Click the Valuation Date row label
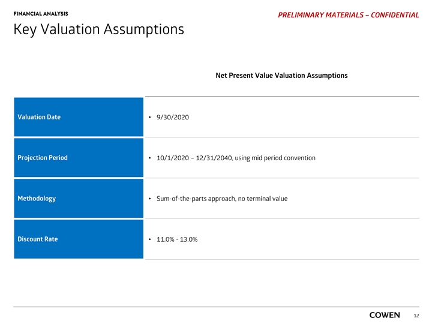The height and width of the screenshot is (324, 432). [x=39, y=117]
